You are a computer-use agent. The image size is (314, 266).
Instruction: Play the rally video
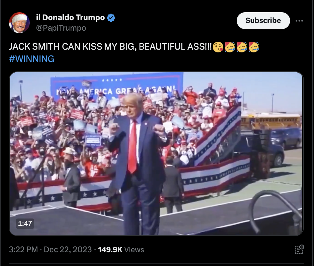click(156, 154)
